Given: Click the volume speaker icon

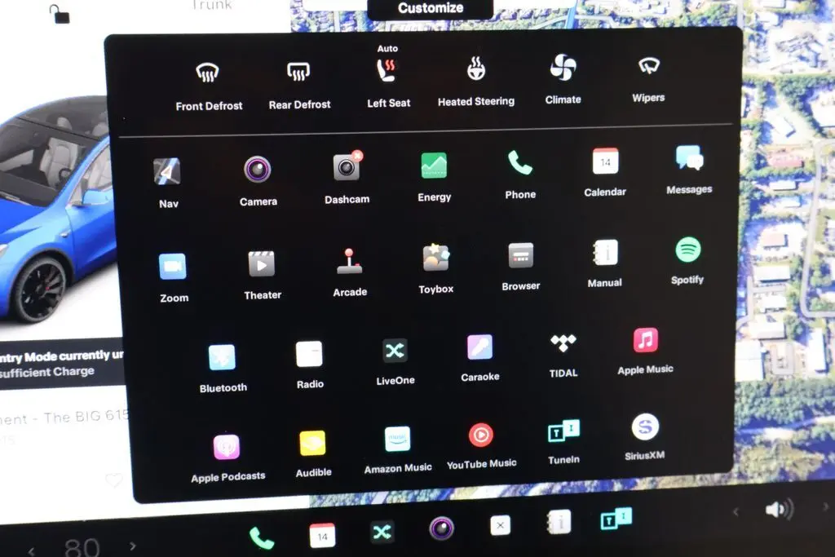Looking at the screenshot, I should [779, 509].
